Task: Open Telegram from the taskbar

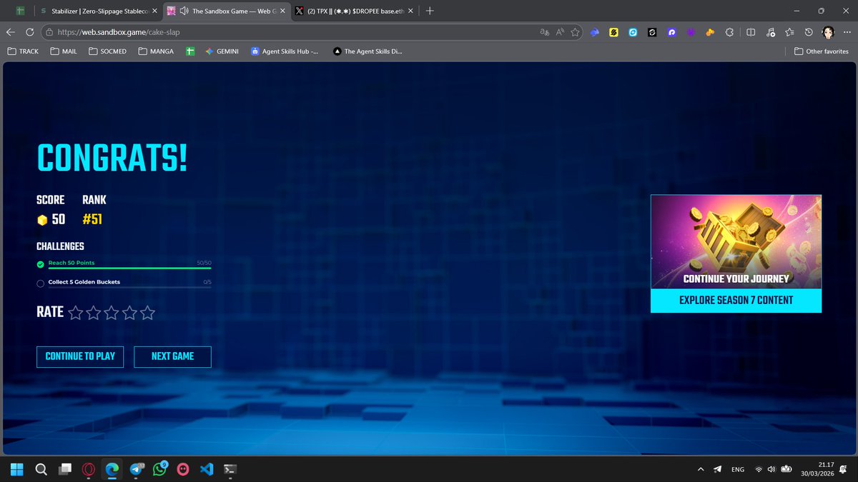Action: [x=136, y=469]
